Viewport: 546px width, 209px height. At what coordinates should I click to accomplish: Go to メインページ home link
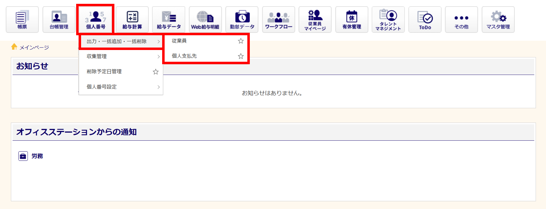pos(34,48)
